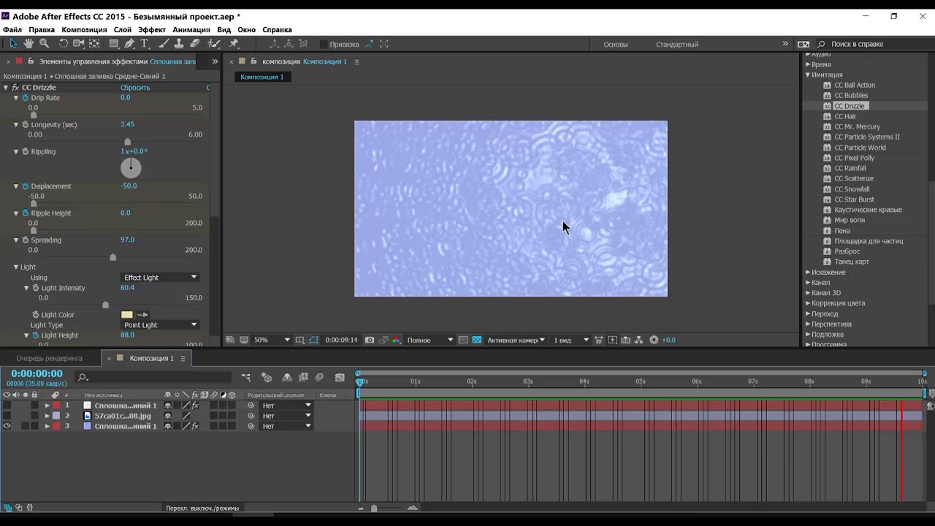The image size is (935, 526).
Task: Show layer 1 with its eye toggle
Action: click(x=7, y=405)
